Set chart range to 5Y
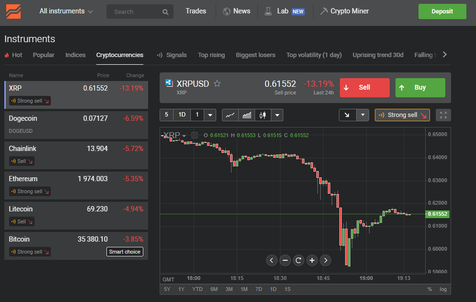Image resolution: width=476 pixels, height=302 pixels. (167, 289)
